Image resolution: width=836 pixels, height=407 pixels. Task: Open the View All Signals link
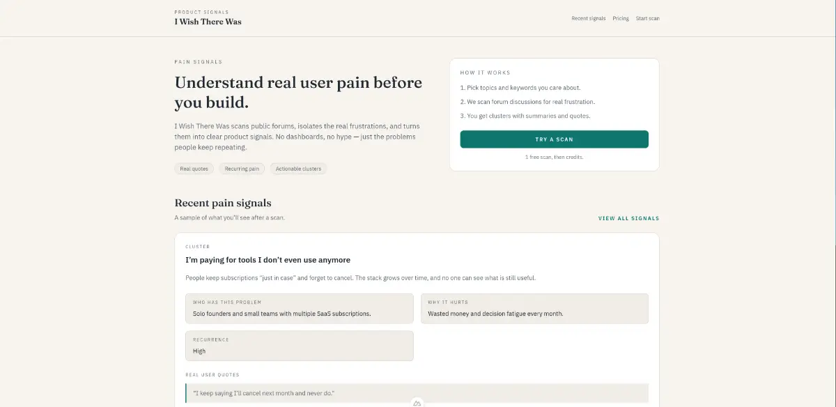628,218
